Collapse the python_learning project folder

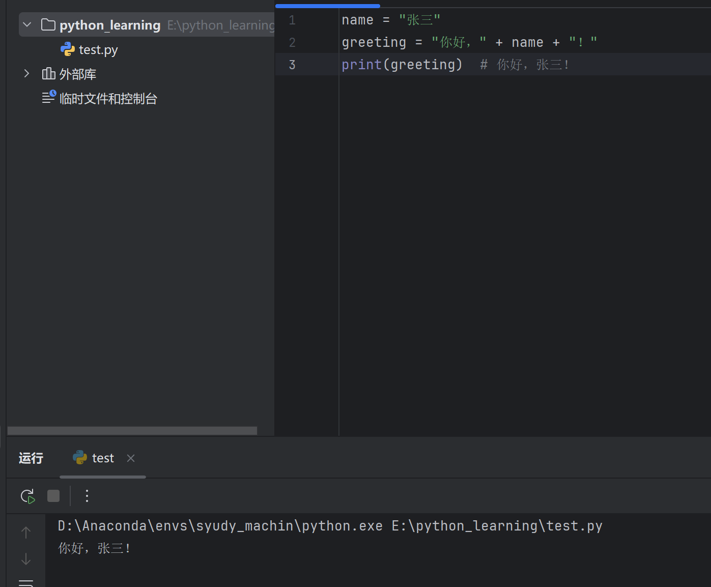tap(27, 24)
